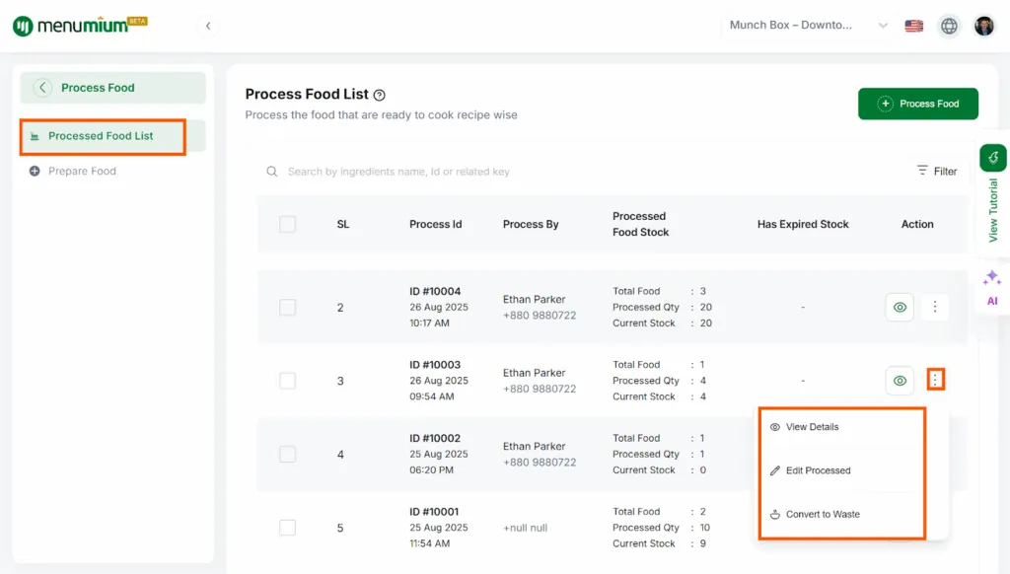
Task: Open the View Tutorial side tab
Action: point(992,210)
